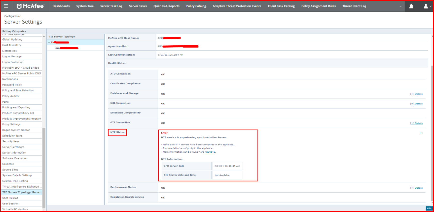Open Adaptive Threat Protection Events
This screenshot has height=212, width=434.
[237, 6]
